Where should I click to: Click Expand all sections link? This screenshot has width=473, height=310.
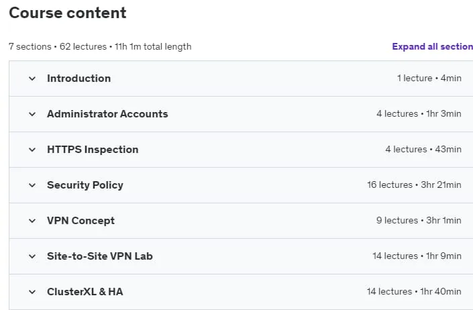(432, 46)
